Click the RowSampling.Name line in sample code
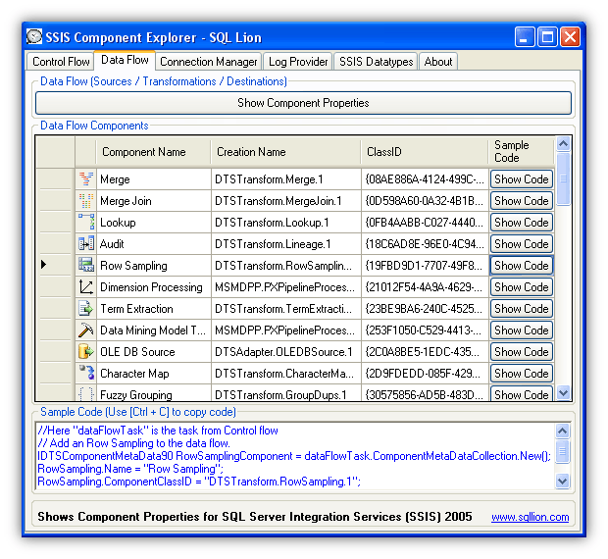Viewport: 608px width, 559px height. (x=130, y=469)
